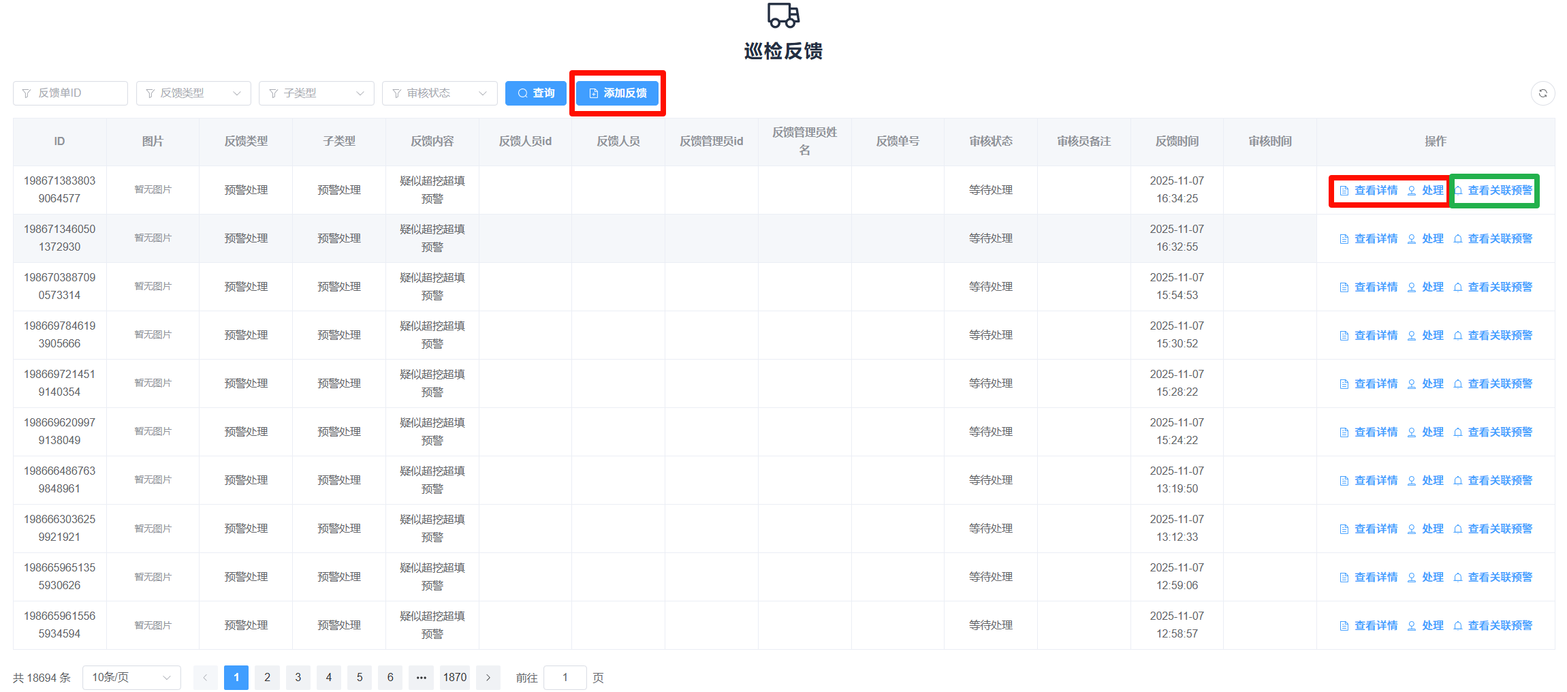
Task: Click the 查询 search button
Action: [x=535, y=93]
